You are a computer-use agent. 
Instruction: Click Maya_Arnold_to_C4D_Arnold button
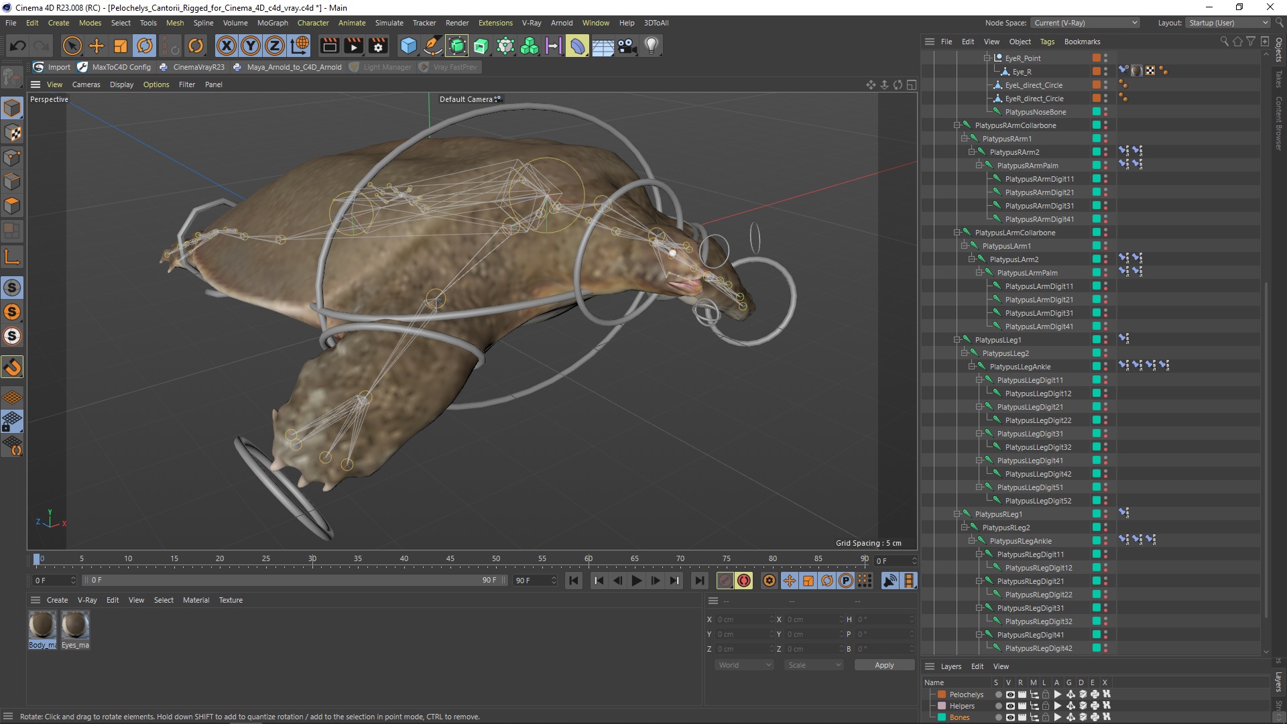coord(288,67)
